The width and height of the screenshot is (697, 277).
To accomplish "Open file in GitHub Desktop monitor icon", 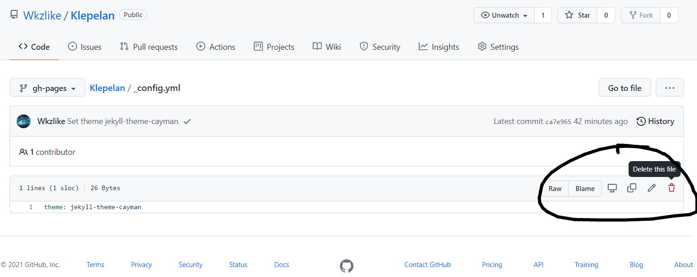I will tap(612, 188).
